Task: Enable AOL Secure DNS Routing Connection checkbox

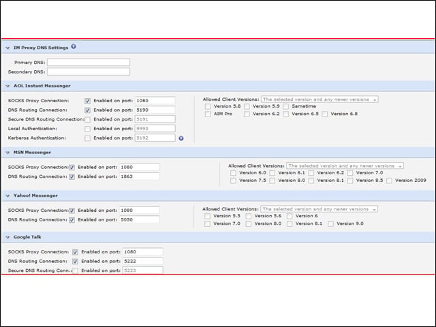Action: pos(87,120)
